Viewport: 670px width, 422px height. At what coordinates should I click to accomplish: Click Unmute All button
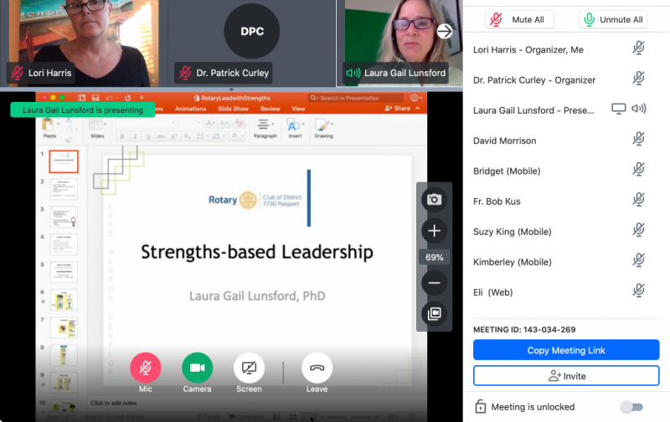pos(613,19)
